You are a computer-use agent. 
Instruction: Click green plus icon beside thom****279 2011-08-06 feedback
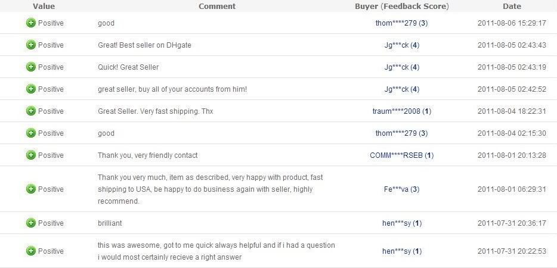click(31, 23)
